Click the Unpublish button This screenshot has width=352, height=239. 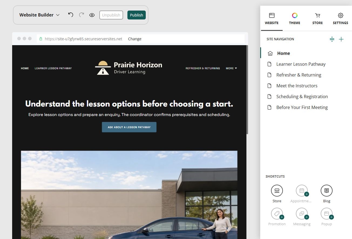pos(111,15)
